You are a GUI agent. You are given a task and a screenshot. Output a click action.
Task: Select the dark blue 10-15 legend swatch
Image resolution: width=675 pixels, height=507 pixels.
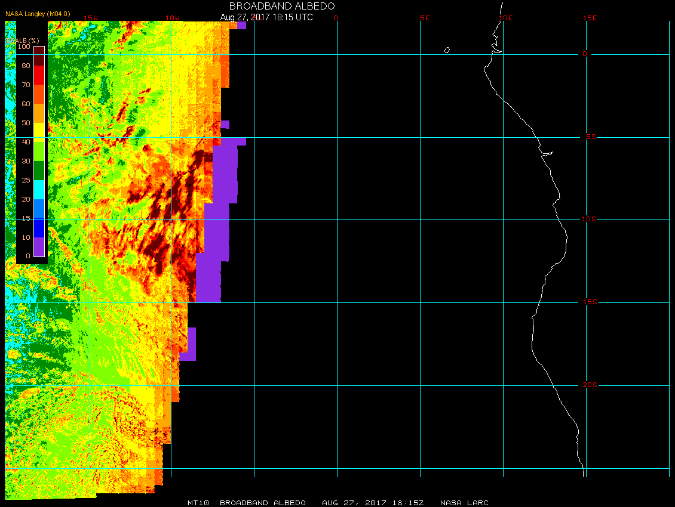pos(39,228)
